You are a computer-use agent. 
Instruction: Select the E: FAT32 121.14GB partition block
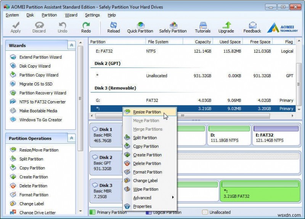[276, 135]
